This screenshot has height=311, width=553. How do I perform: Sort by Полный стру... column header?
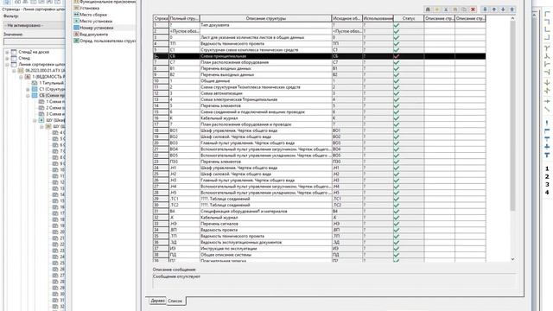[184, 18]
